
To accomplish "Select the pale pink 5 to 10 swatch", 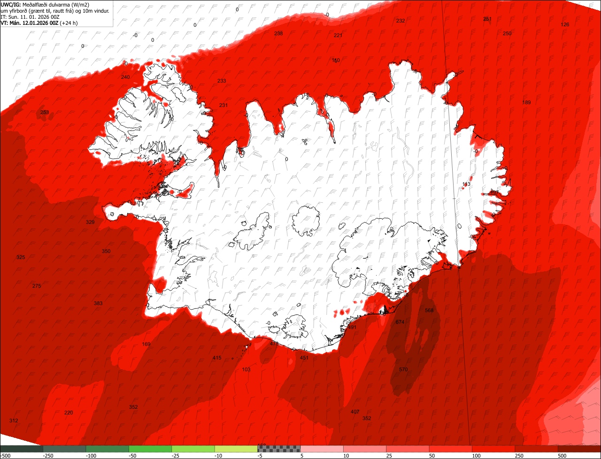I will click(x=322, y=449).
